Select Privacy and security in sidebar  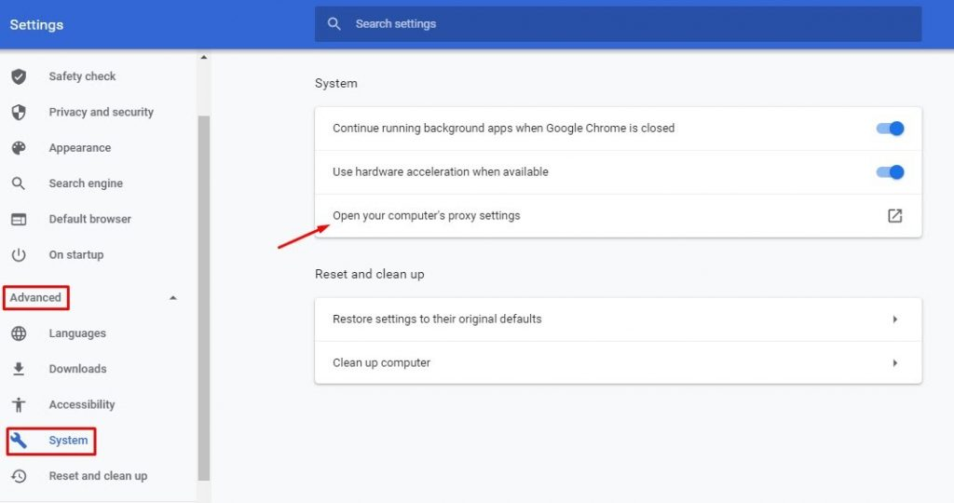pyautogui.click(x=101, y=112)
